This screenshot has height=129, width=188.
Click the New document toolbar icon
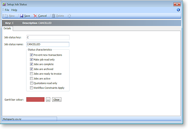[x=6, y=16]
